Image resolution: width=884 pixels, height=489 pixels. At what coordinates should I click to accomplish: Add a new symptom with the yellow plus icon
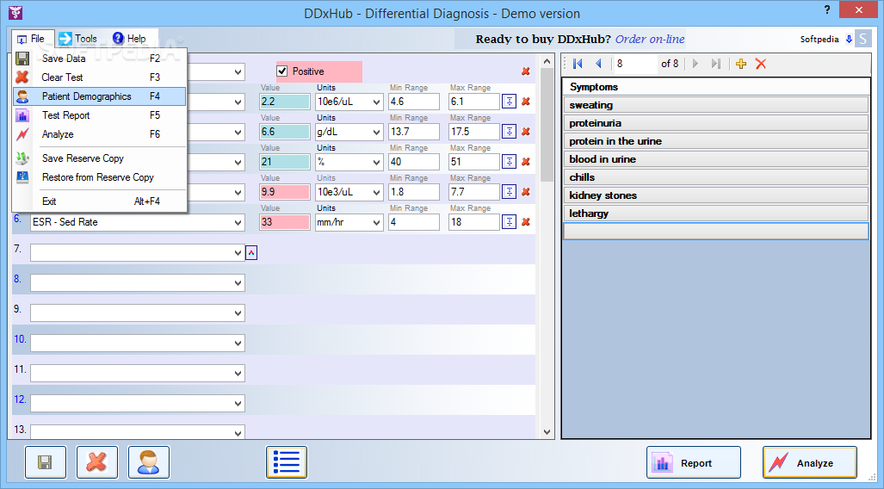(741, 64)
